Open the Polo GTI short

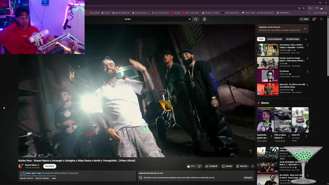pos(300,120)
